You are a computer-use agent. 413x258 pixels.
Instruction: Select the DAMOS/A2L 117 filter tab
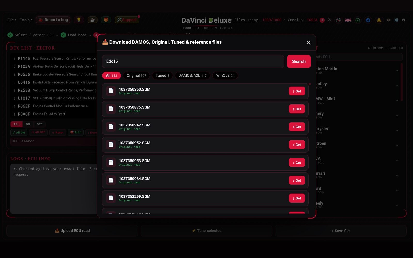click(x=193, y=75)
